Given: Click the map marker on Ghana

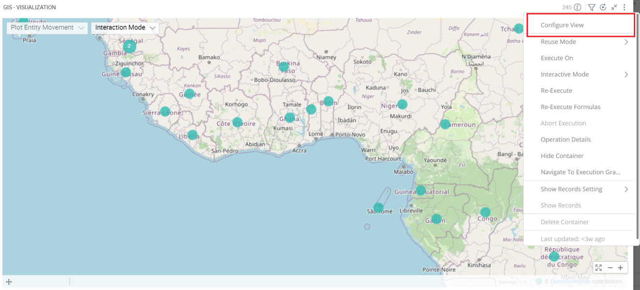Looking at the screenshot, I should click(289, 117).
